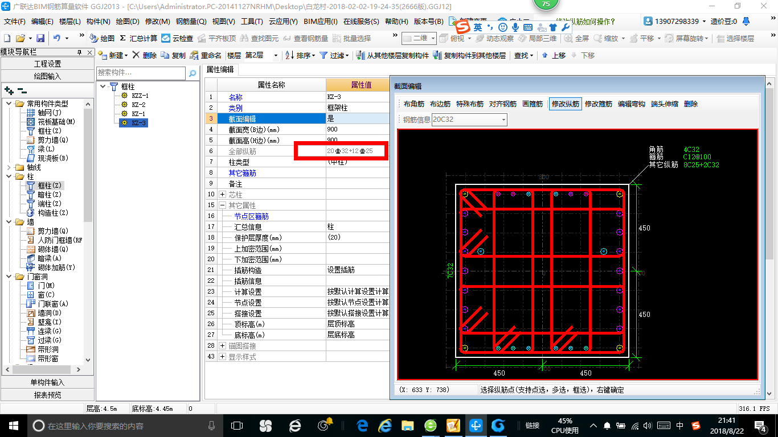The height and width of the screenshot is (437, 778).
Task: Click the search magnifier beside 搜索构件
Action: point(193,73)
